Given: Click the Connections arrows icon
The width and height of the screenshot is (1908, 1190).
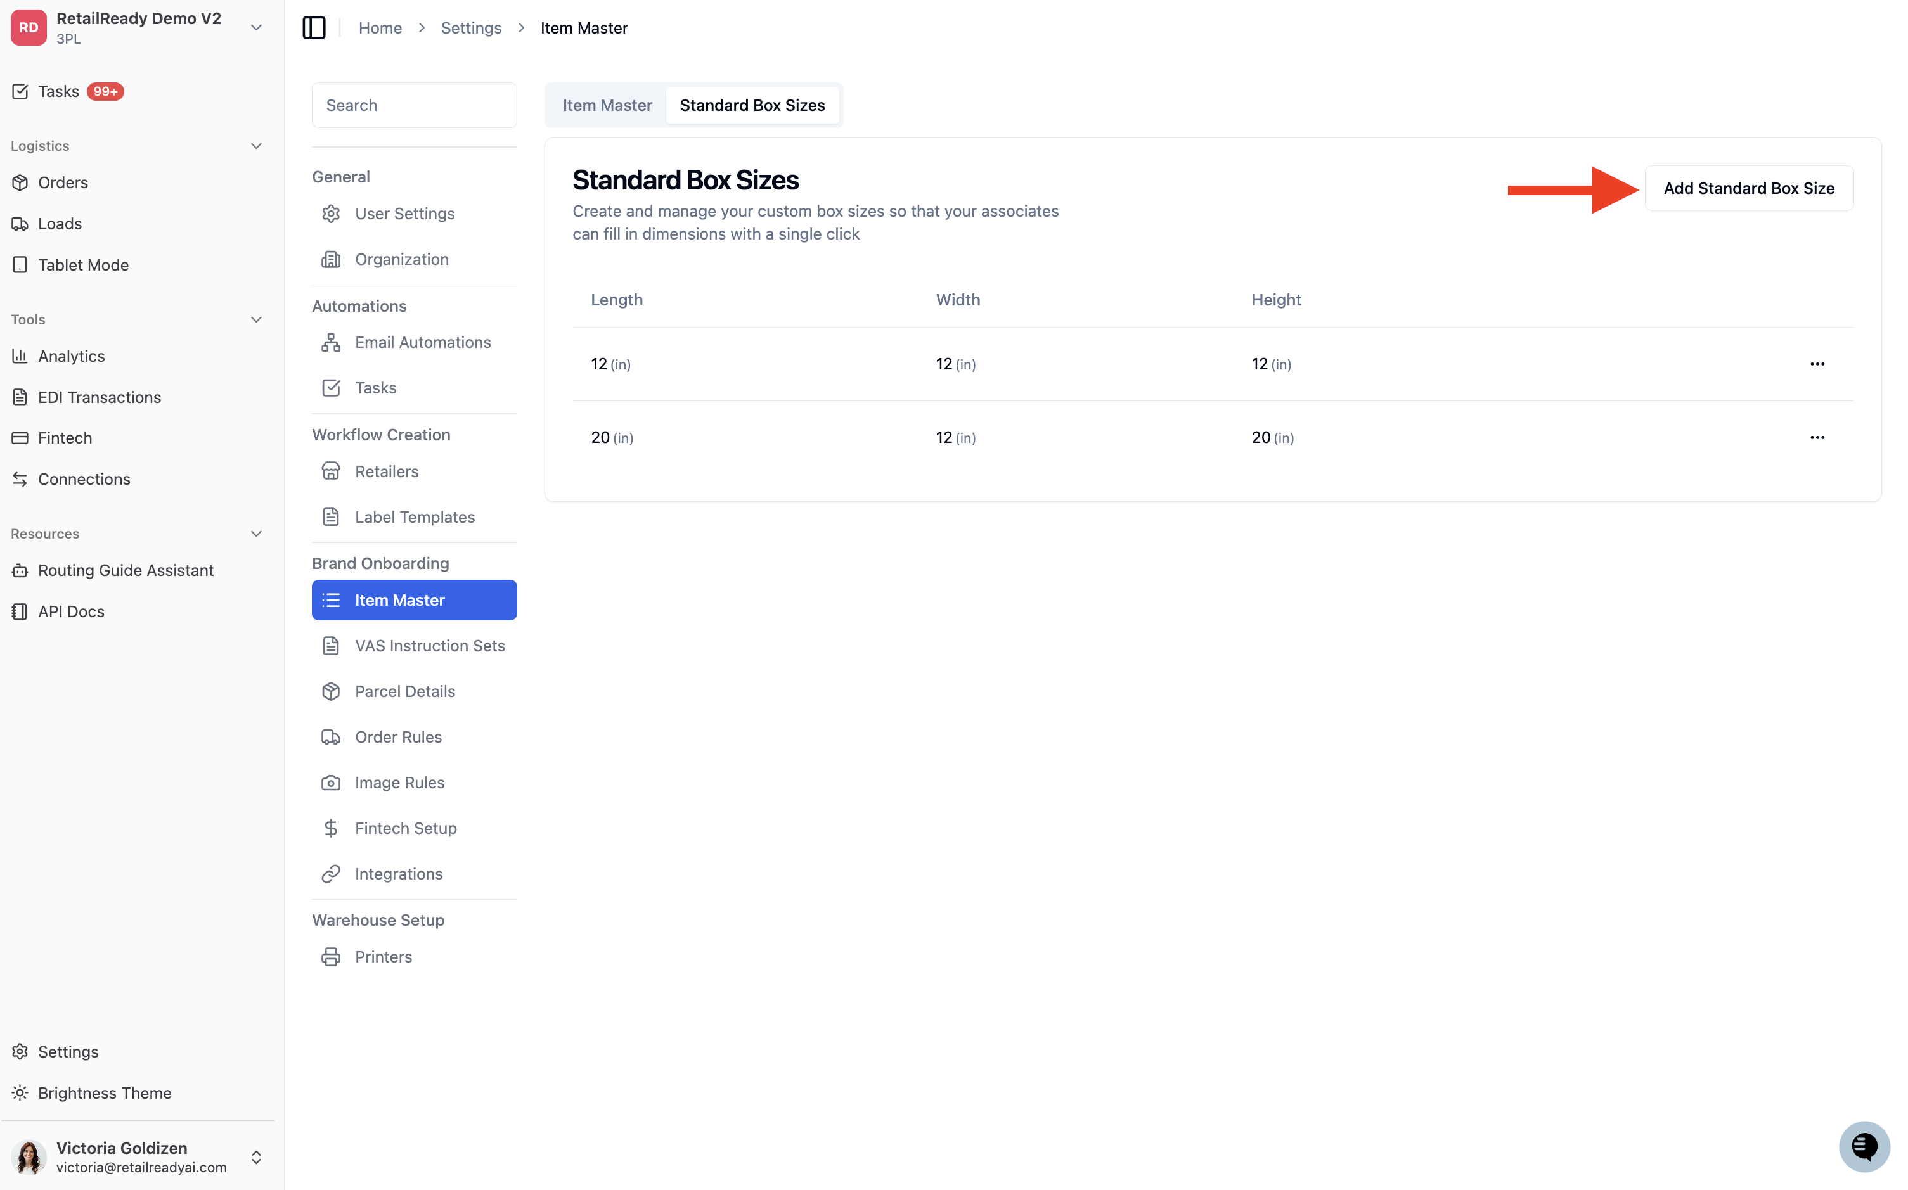Looking at the screenshot, I should [x=20, y=478].
